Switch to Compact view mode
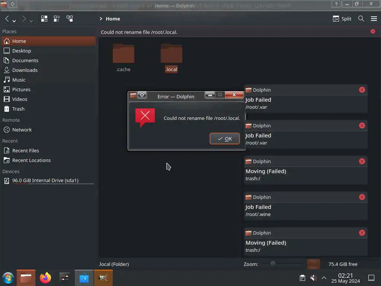Viewport: 381px width, 286px height. coord(57,19)
